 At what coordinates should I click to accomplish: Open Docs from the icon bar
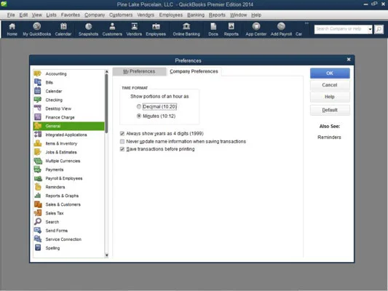[x=213, y=29]
